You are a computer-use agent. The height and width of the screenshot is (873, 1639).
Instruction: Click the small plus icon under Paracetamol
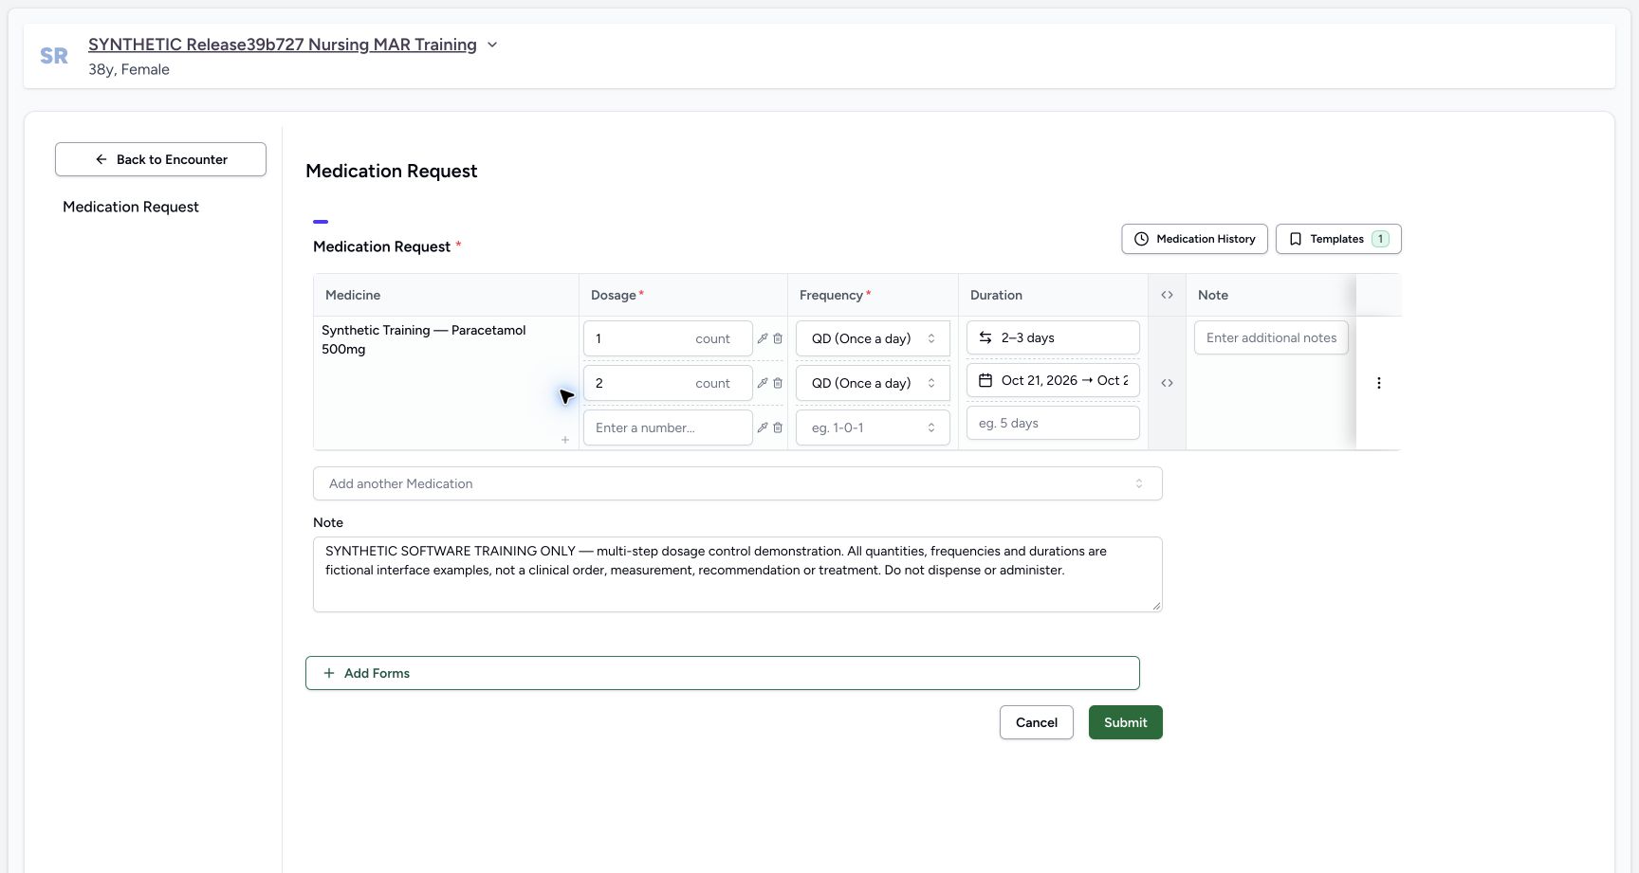[565, 440]
